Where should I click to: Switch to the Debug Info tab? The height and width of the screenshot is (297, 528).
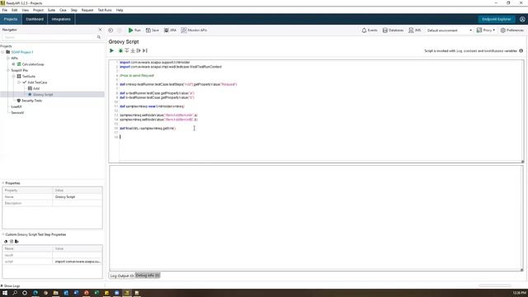[x=148, y=276]
